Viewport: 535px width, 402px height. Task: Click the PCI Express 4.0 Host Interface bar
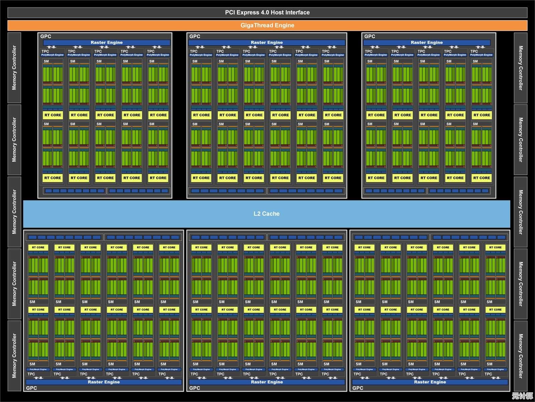tap(267, 12)
